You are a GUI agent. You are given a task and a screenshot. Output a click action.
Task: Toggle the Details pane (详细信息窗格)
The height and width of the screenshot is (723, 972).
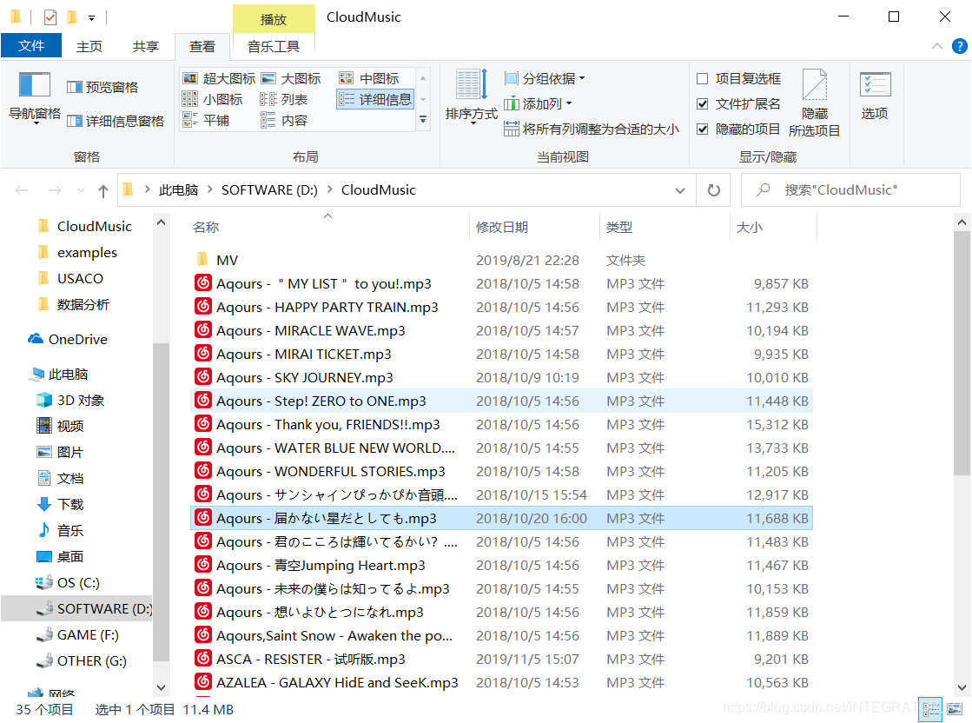tap(116, 121)
